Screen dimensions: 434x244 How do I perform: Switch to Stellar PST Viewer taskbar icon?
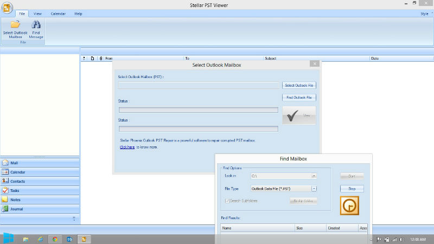[84, 239]
